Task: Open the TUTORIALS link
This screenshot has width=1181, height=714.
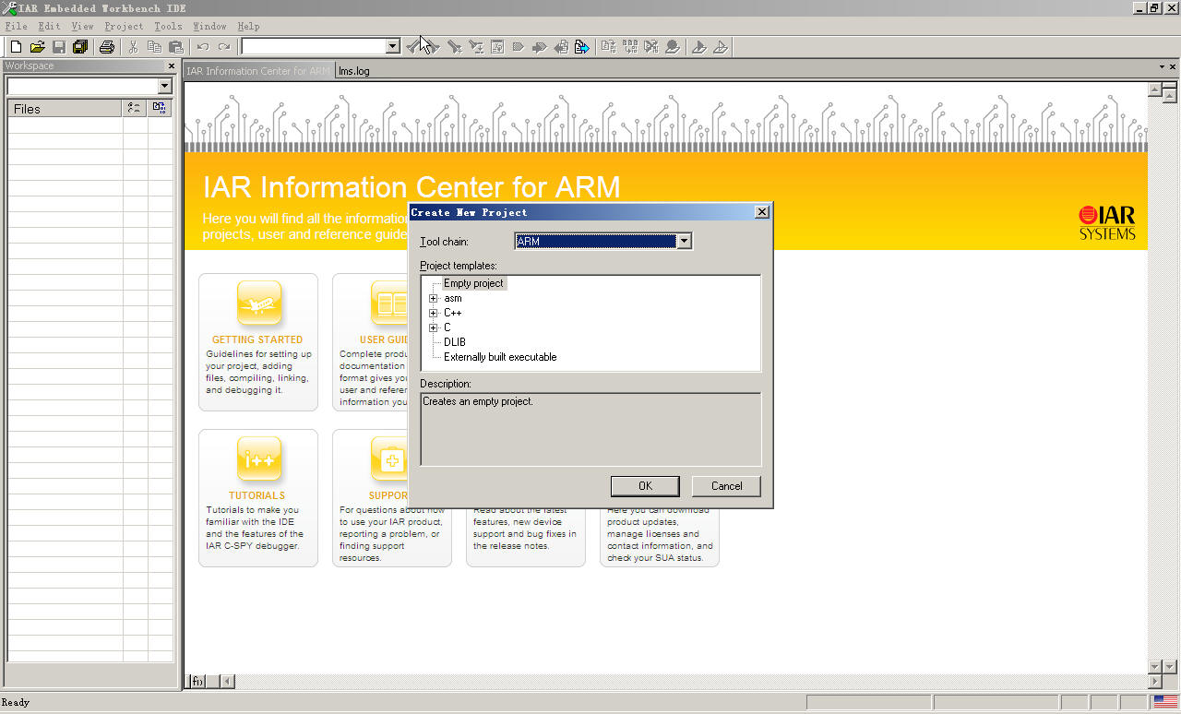Action: click(257, 495)
